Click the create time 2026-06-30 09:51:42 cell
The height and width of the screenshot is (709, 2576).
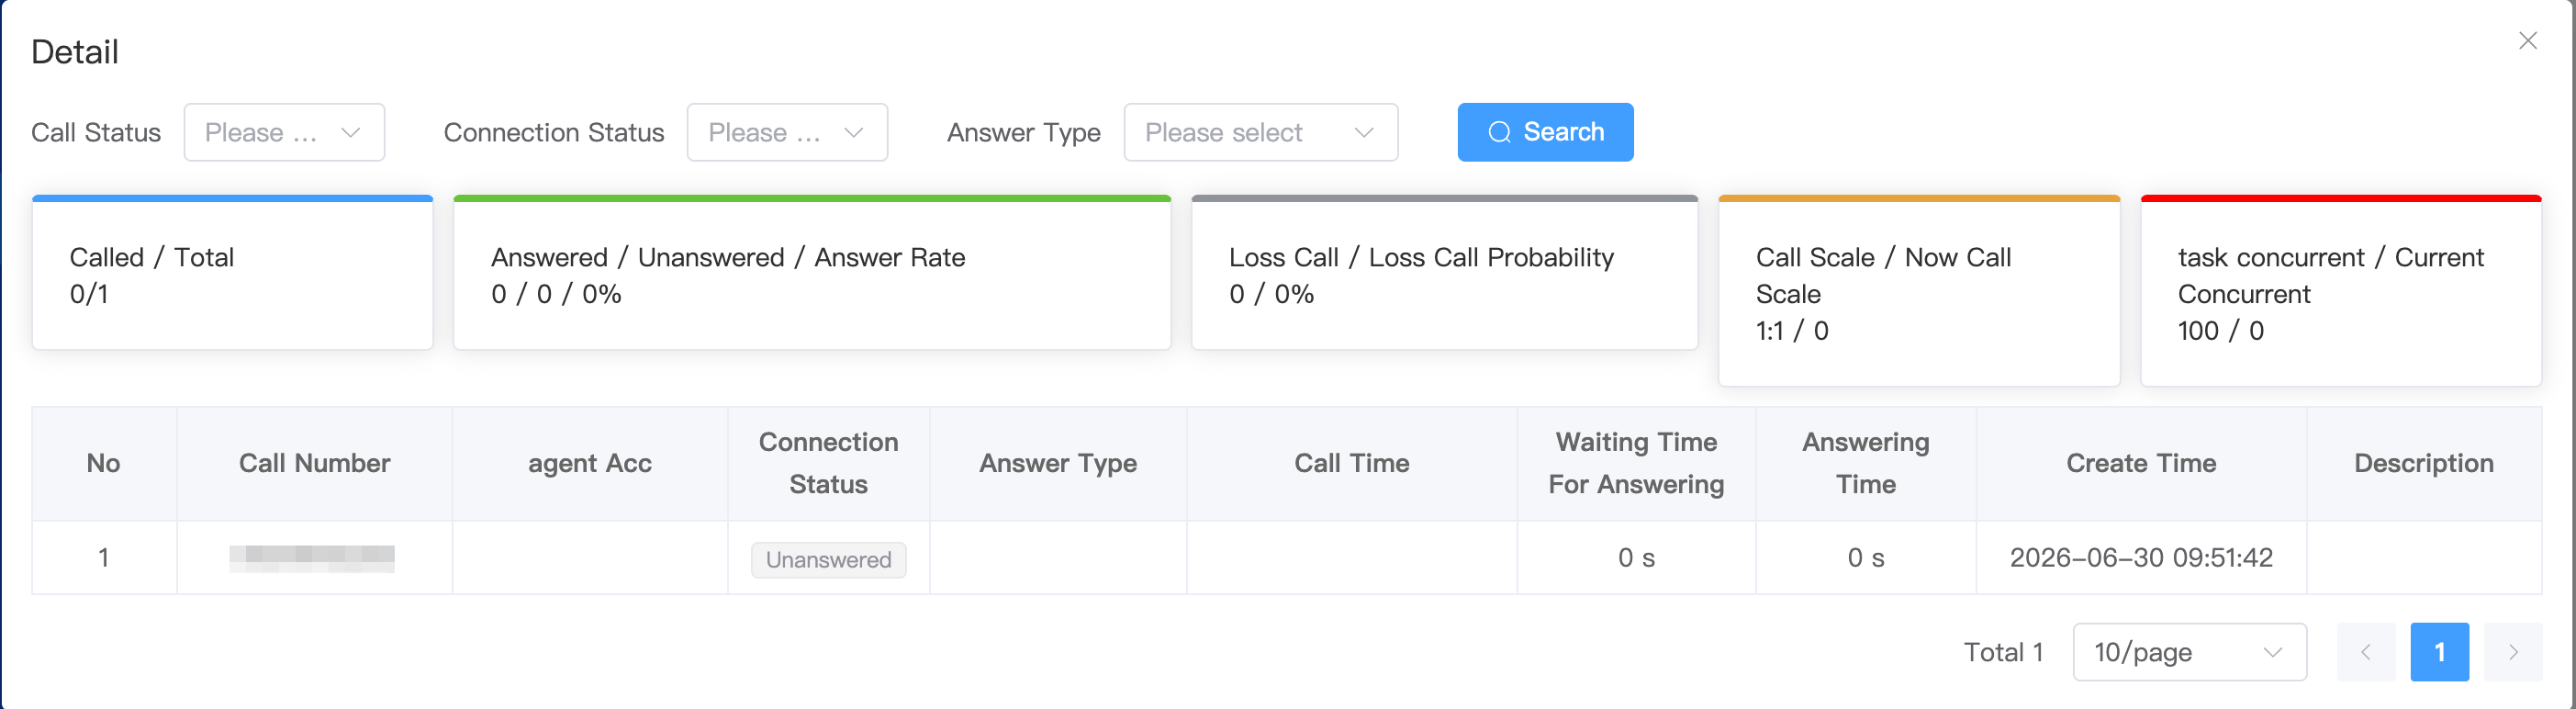[2141, 558]
